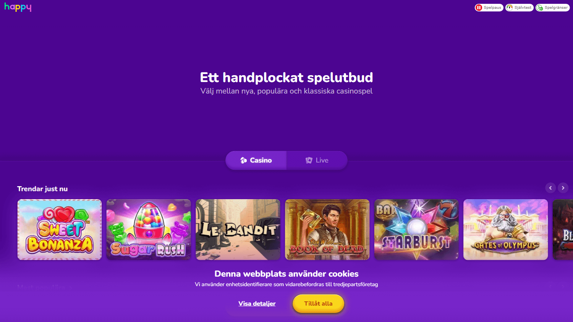Go to next trending games with right arrow

pyautogui.click(x=563, y=188)
